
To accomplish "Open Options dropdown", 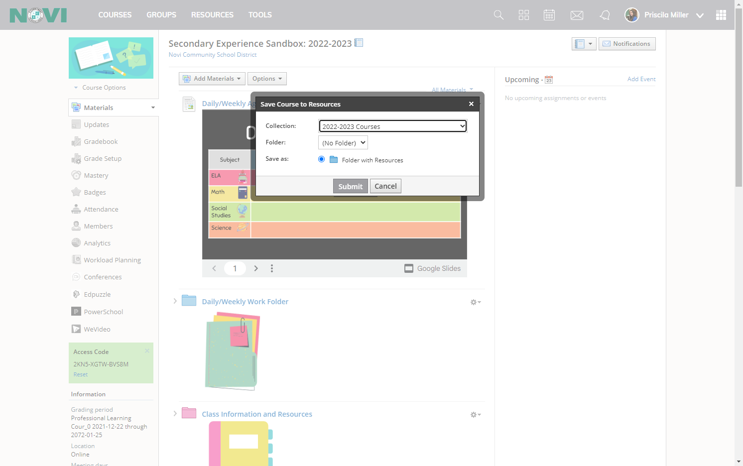I will tap(267, 79).
